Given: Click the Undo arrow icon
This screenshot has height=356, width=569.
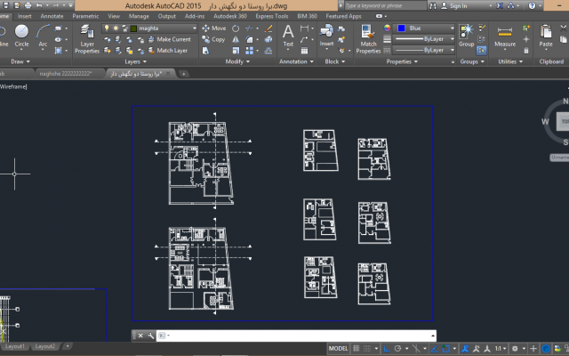Looking at the screenshot, I should (x=39, y=5).
